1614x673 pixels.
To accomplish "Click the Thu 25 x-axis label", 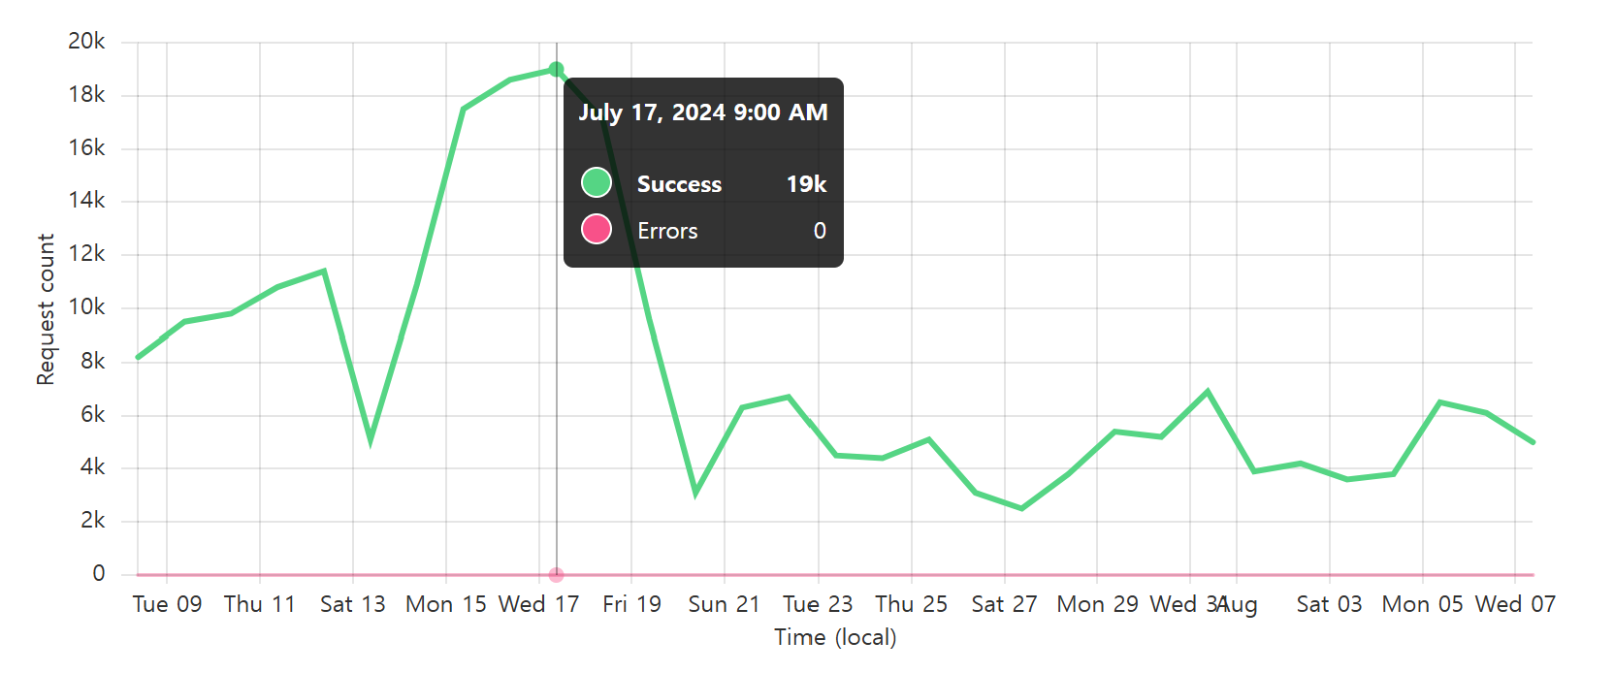I will (x=911, y=604).
